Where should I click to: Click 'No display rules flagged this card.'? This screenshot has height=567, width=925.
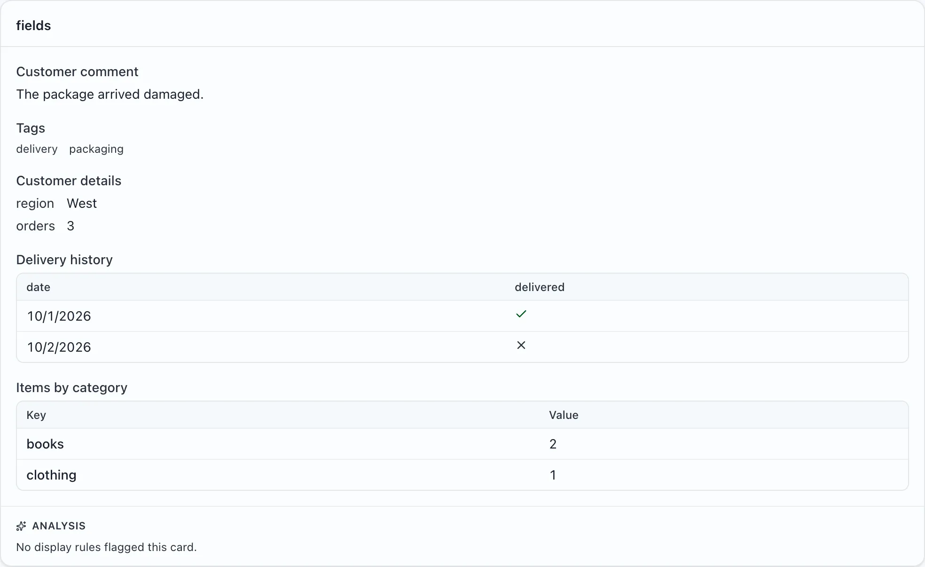click(x=106, y=547)
